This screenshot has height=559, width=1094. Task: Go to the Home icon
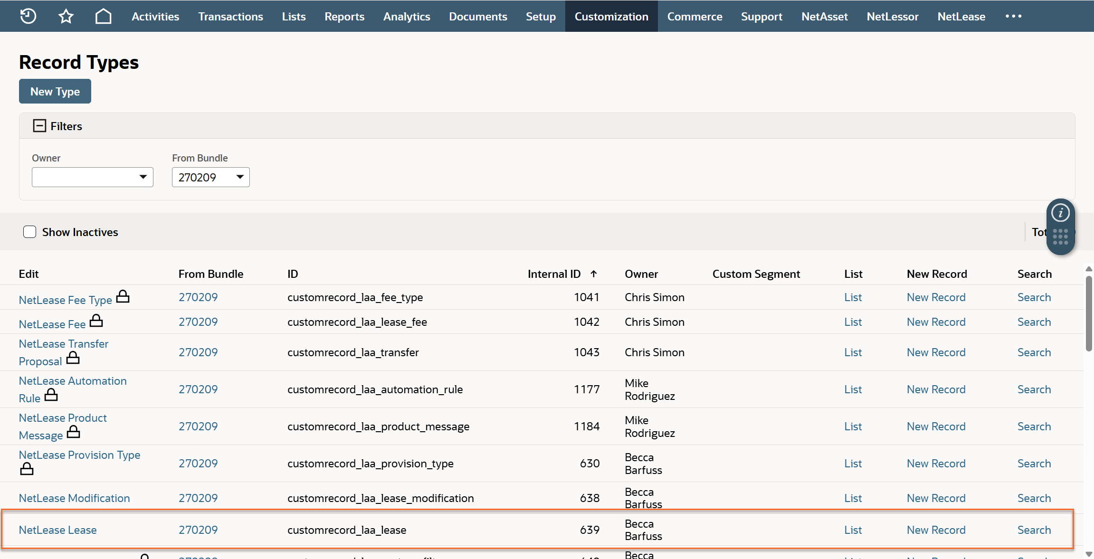point(103,16)
